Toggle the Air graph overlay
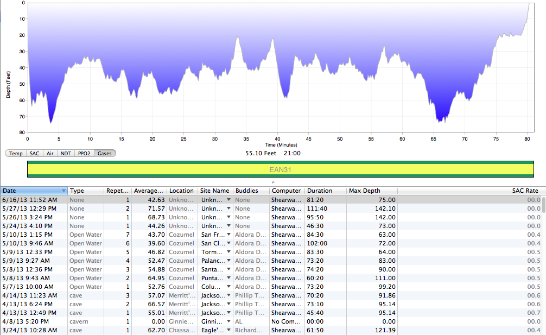 (49, 154)
